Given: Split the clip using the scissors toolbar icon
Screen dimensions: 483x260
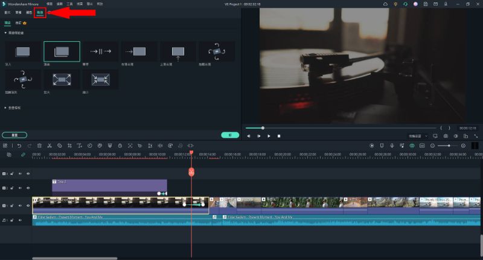Looking at the screenshot, I should [50, 146].
